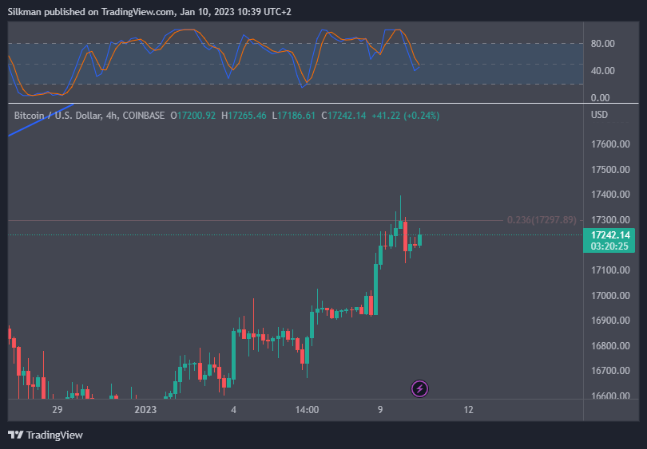Click the 16700.00 price axis label
Screen dimensions: 647x449
tap(610, 371)
